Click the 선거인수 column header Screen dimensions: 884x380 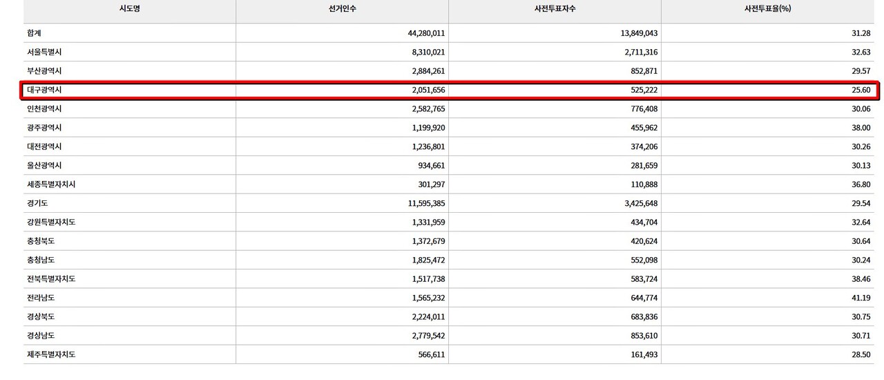342,8
